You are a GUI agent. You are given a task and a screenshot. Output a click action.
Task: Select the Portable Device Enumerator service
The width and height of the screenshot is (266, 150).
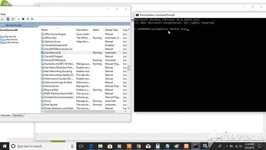(x=59, y=97)
